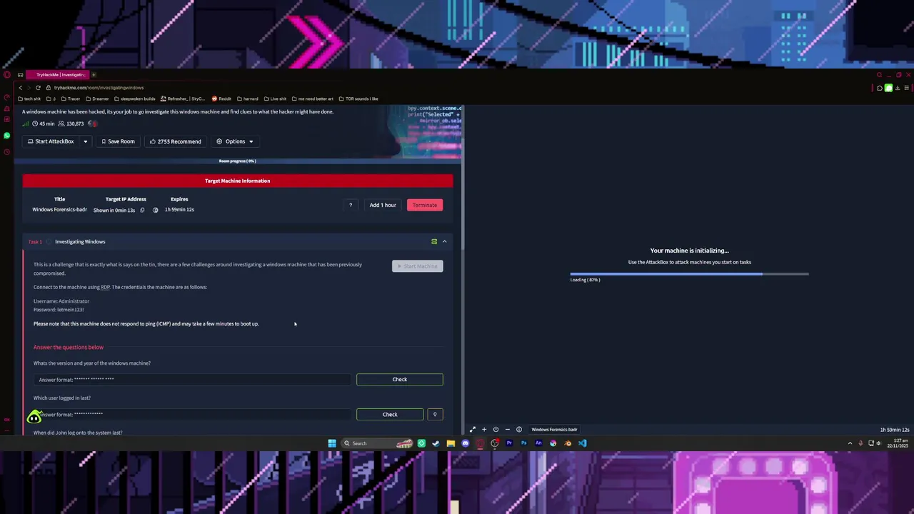914x514 pixels.
Task: Terminate the target machine
Action: 425,205
